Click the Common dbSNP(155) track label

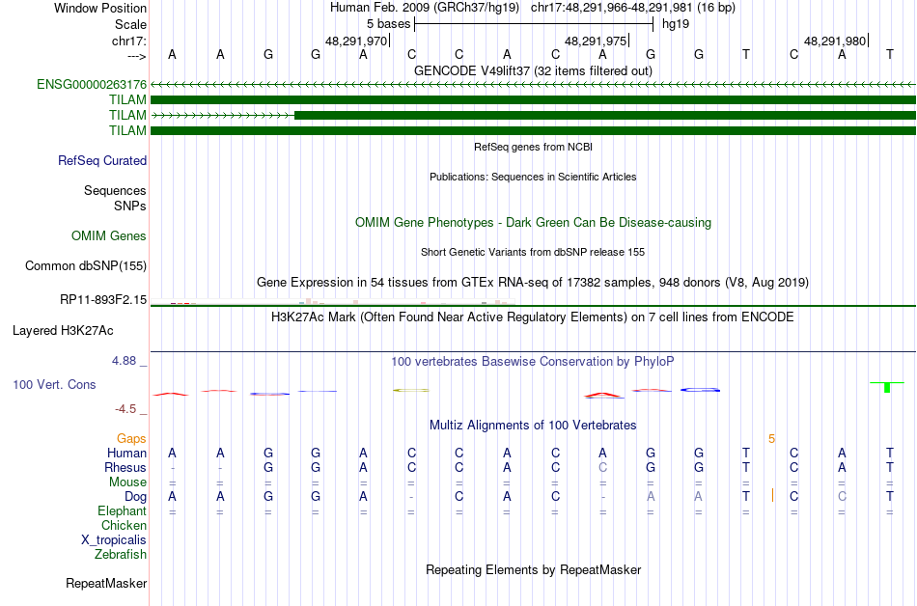pos(85,266)
